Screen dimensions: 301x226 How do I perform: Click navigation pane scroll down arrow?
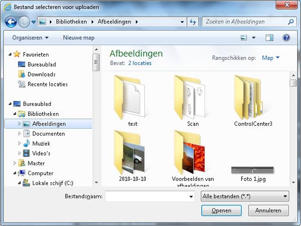pyautogui.click(x=96, y=183)
